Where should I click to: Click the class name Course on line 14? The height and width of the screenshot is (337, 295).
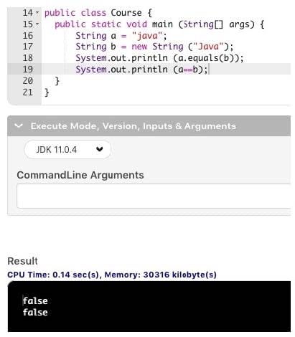[x=126, y=13]
